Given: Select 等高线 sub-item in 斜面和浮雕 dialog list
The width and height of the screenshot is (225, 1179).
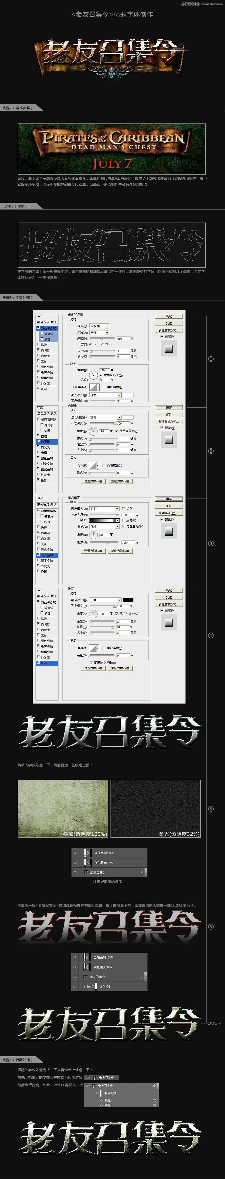Looking at the screenshot, I should coord(48,334).
